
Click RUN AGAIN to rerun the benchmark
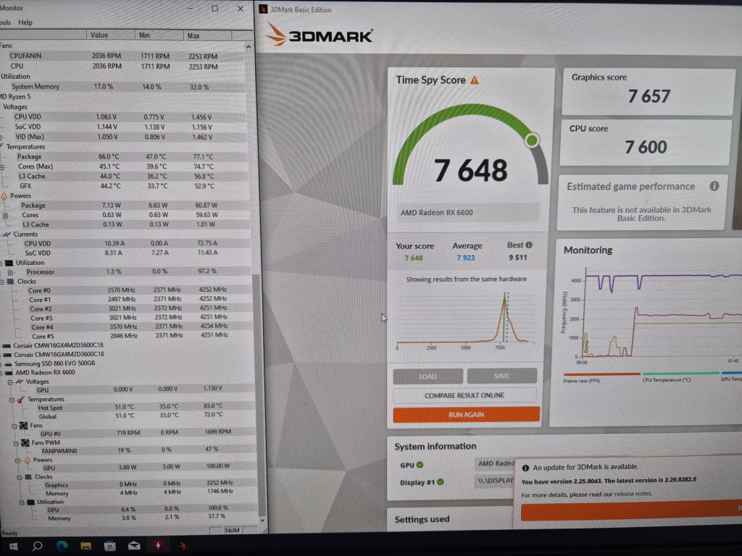(466, 414)
